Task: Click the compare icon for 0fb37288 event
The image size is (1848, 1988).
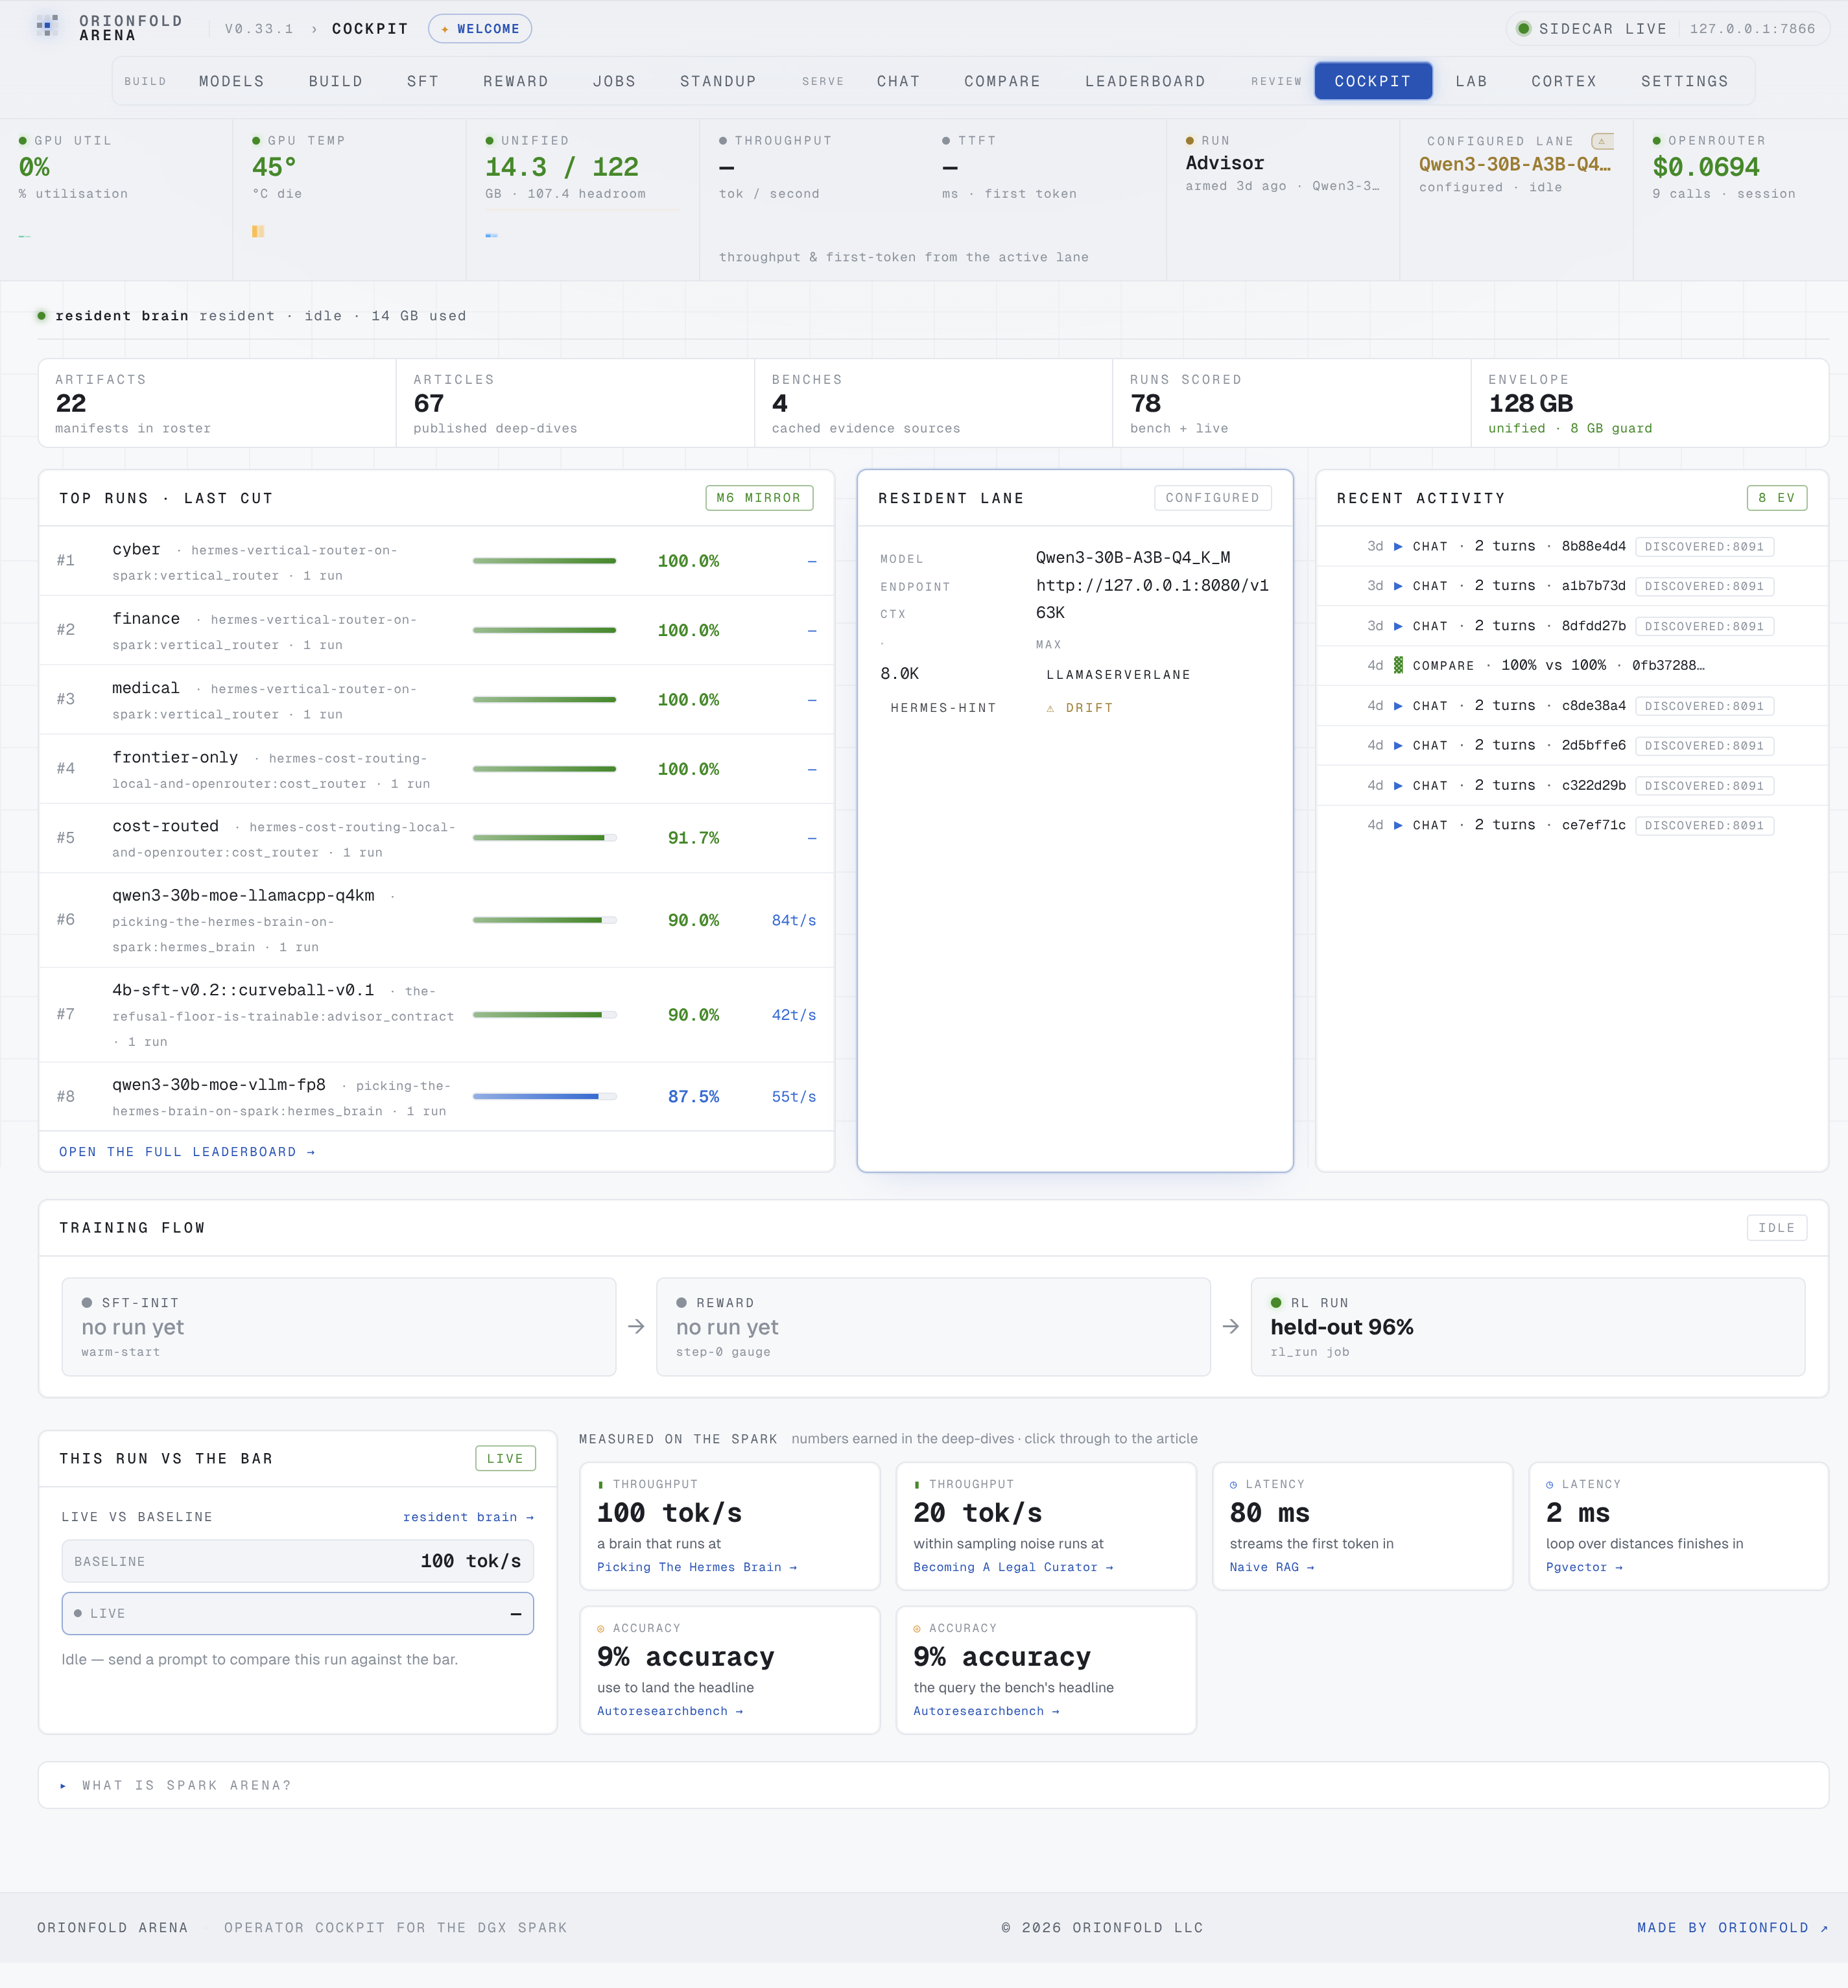Action: coord(1398,665)
